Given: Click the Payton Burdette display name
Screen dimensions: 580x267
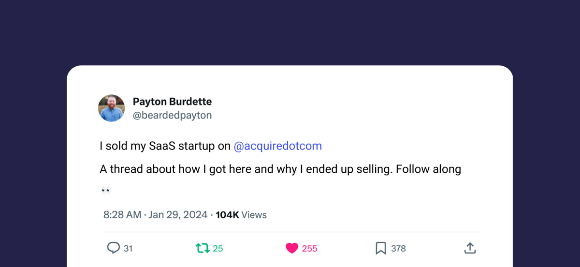Looking at the screenshot, I should point(172,102).
